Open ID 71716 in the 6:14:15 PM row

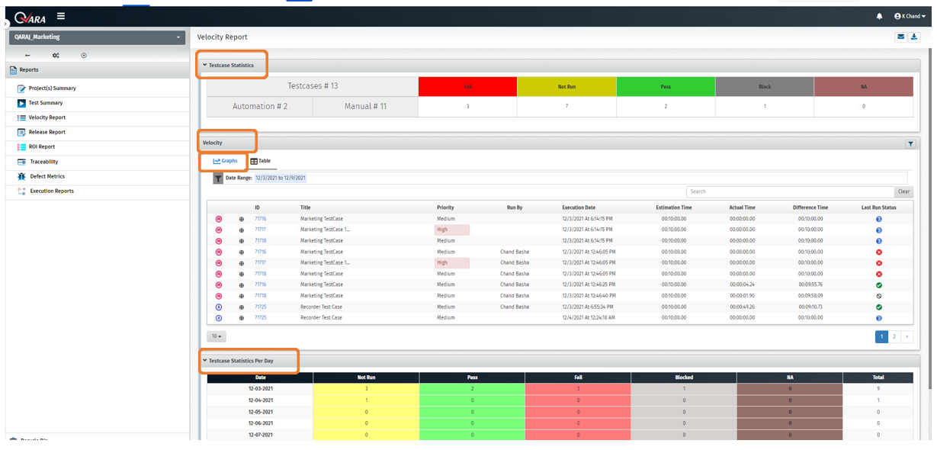[x=260, y=219]
